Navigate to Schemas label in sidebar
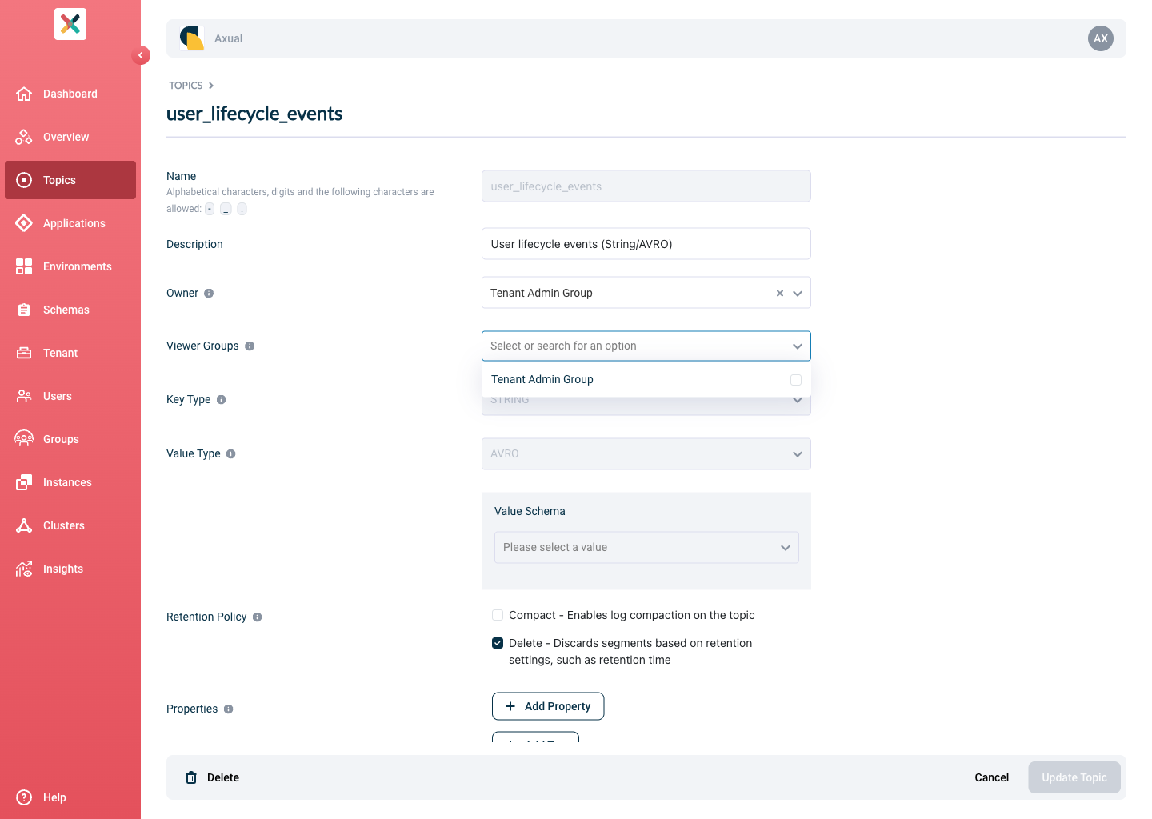Viewport: 1152px width, 819px height. pyautogui.click(x=66, y=310)
